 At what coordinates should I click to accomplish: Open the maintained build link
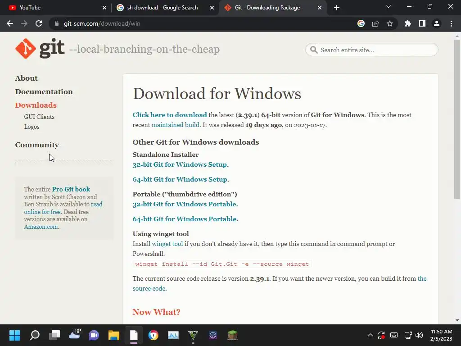(175, 125)
